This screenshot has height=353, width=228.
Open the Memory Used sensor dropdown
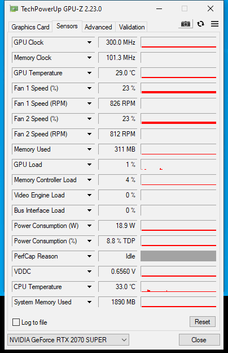(x=89, y=149)
